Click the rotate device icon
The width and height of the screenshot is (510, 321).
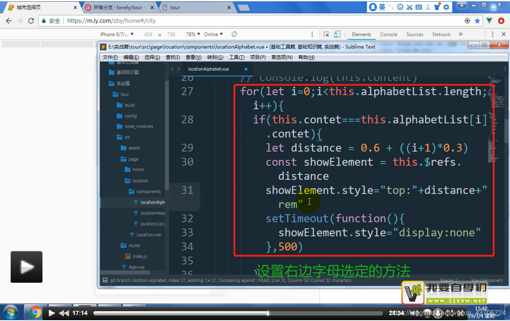click(x=234, y=34)
